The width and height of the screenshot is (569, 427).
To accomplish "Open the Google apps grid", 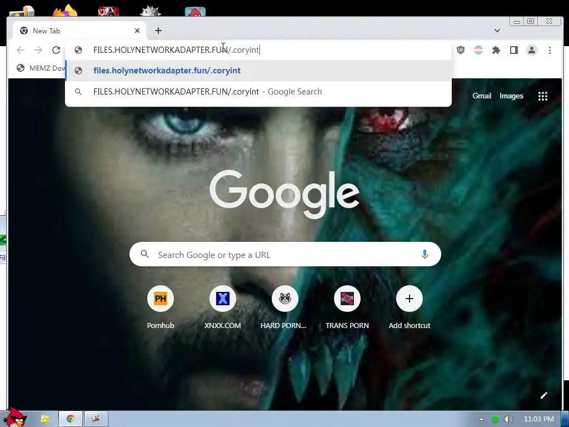I will click(x=542, y=96).
